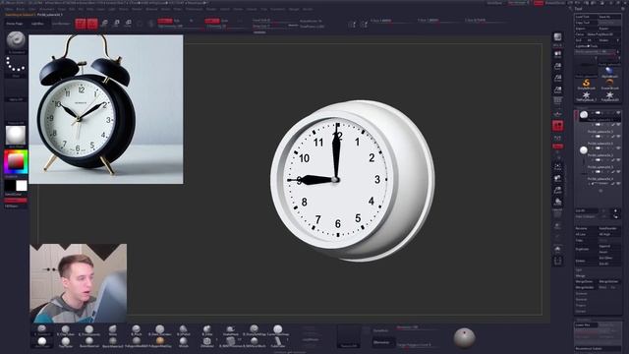The width and height of the screenshot is (629, 354).
Task: Open the LightBox tab
Action: [37, 24]
